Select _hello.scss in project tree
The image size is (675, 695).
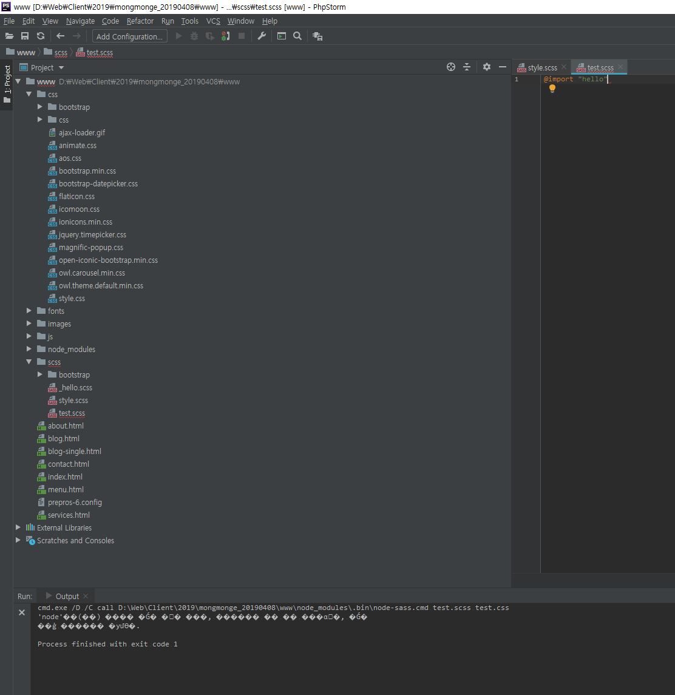tap(76, 387)
